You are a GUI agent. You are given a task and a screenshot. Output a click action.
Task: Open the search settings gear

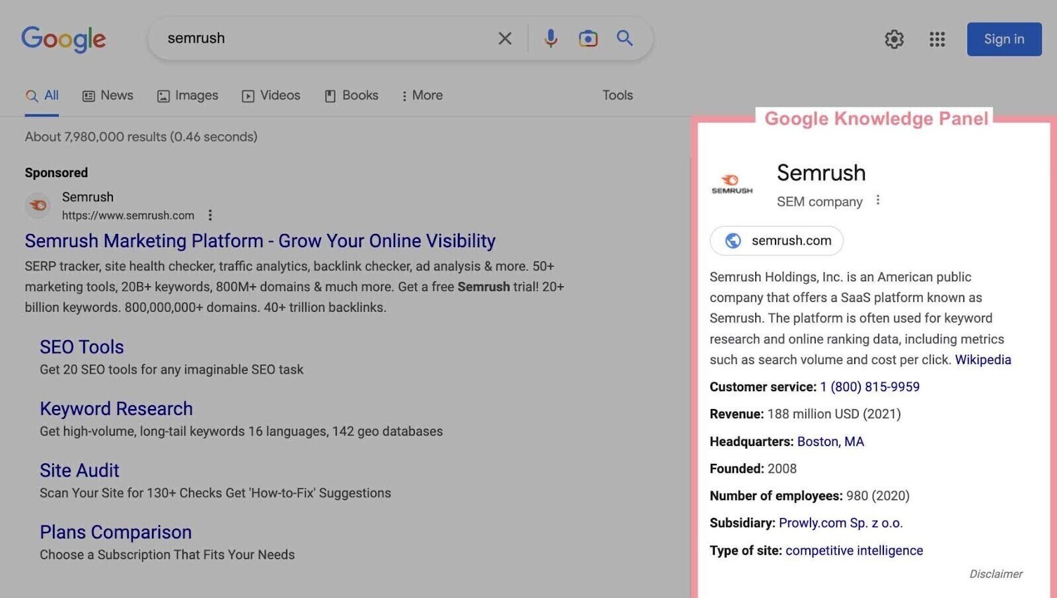coord(894,39)
